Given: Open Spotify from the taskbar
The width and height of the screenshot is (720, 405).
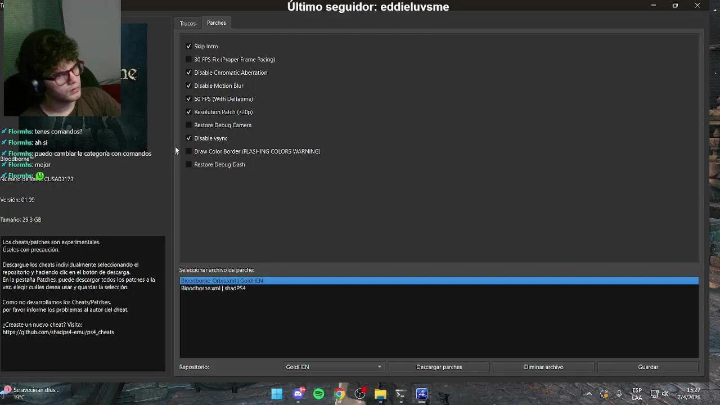Looking at the screenshot, I should [x=319, y=394].
